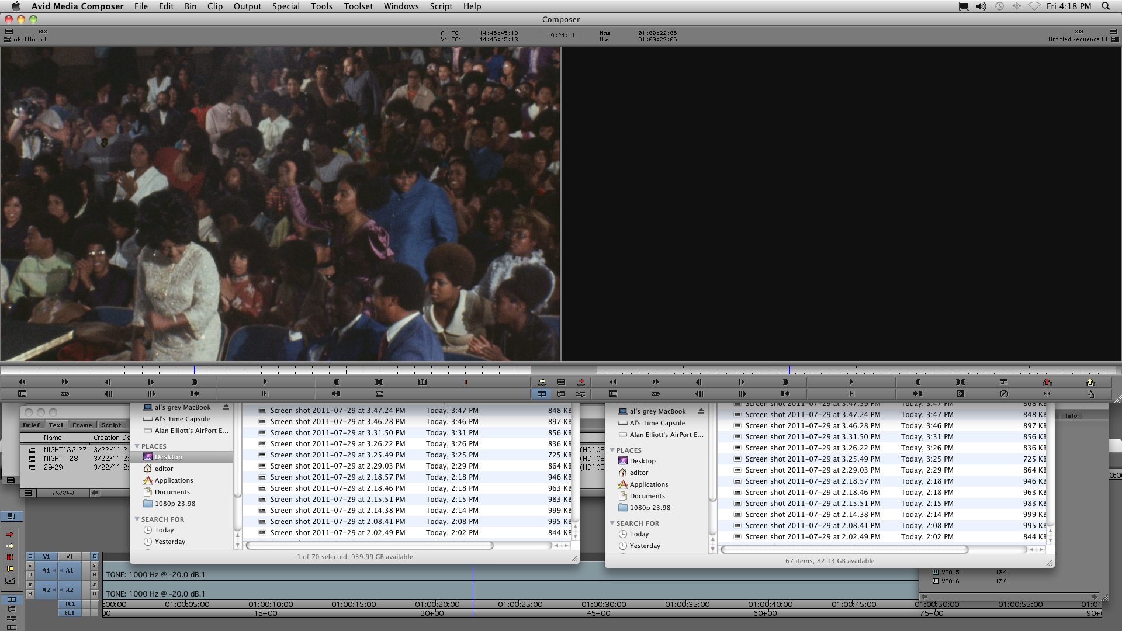1122x631 pixels.
Task: Collapse PLACES section in left Finder window
Action: (x=137, y=446)
